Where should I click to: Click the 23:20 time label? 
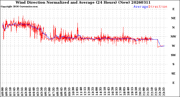click(x=160, y=92)
